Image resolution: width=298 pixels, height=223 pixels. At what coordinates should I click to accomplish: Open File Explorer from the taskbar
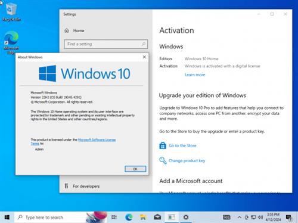pos(143,217)
